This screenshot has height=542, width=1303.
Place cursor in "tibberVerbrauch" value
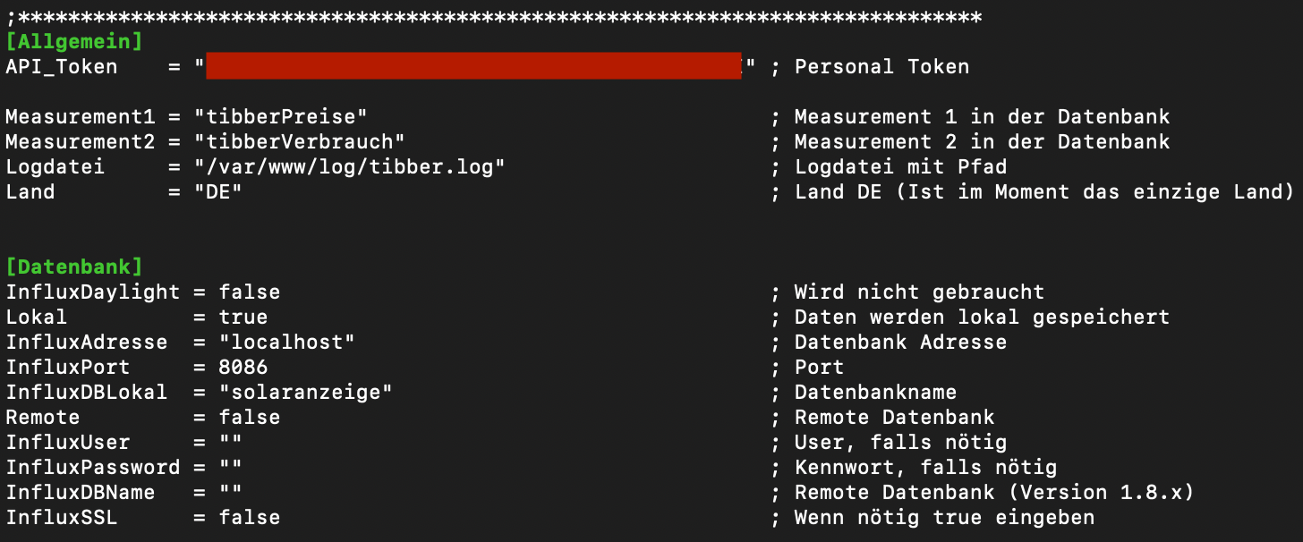click(300, 141)
